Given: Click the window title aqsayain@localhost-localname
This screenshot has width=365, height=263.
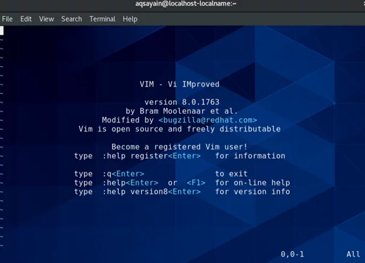Looking at the screenshot, I should tap(186, 4).
